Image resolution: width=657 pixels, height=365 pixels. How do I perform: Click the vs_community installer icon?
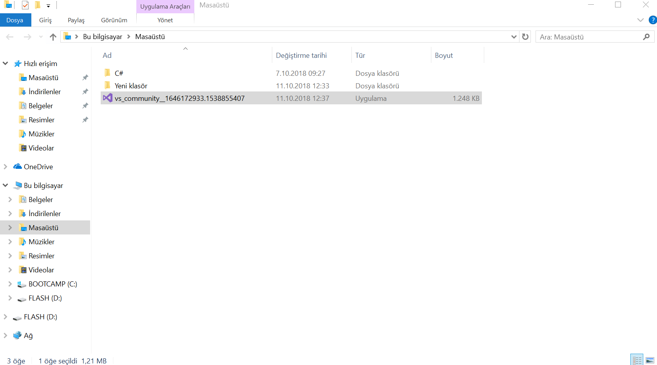coord(108,98)
